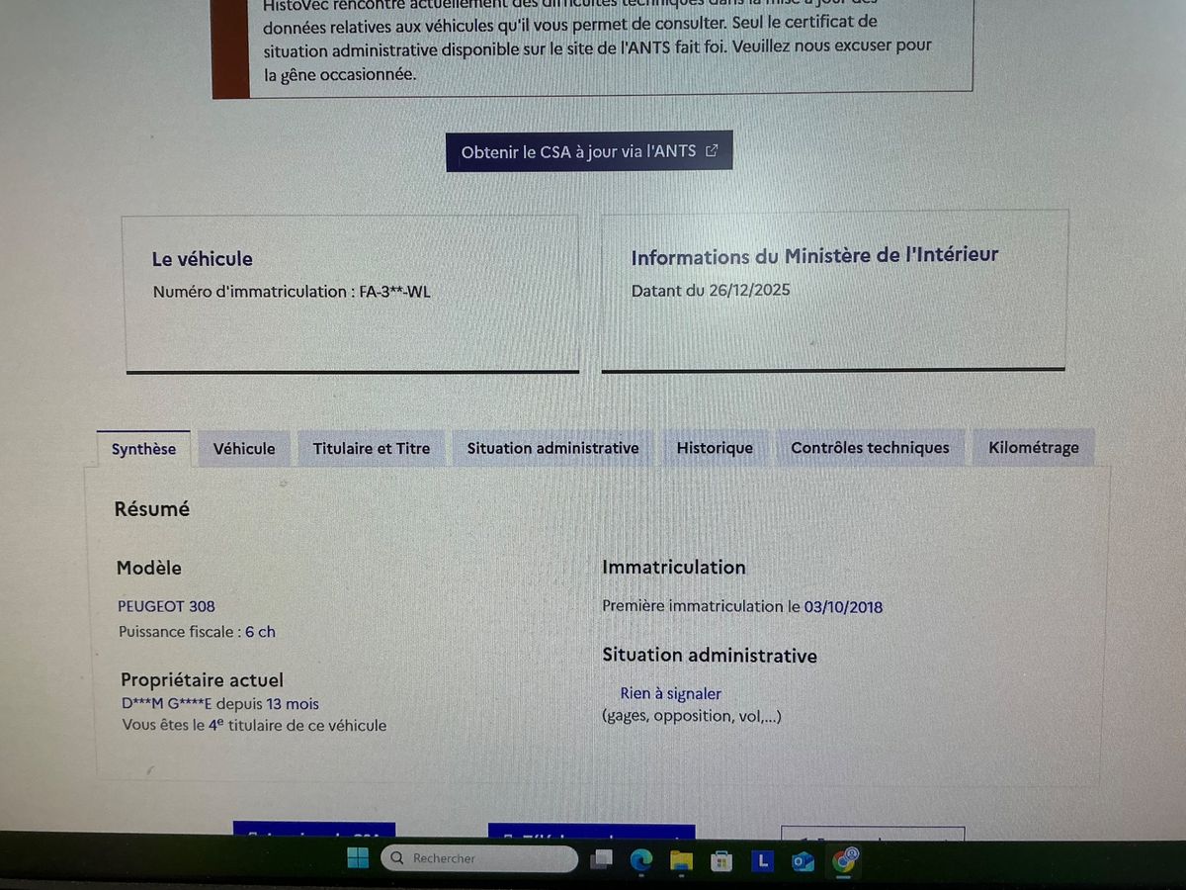The height and width of the screenshot is (890, 1186).
Task: Open the Situation administrative tab
Action: pos(552,448)
